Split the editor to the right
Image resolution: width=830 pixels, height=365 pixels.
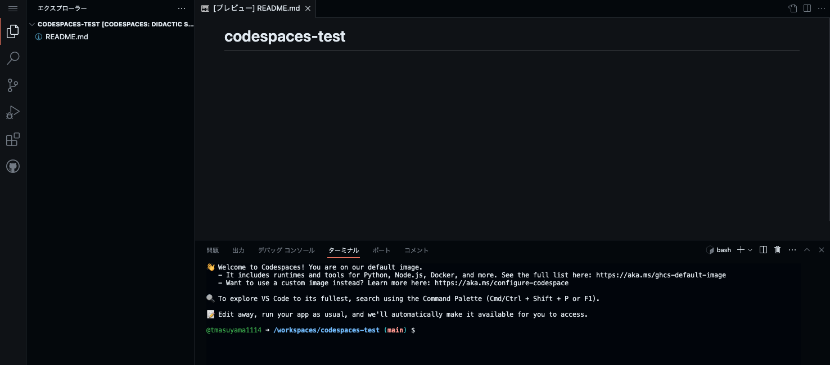(807, 8)
